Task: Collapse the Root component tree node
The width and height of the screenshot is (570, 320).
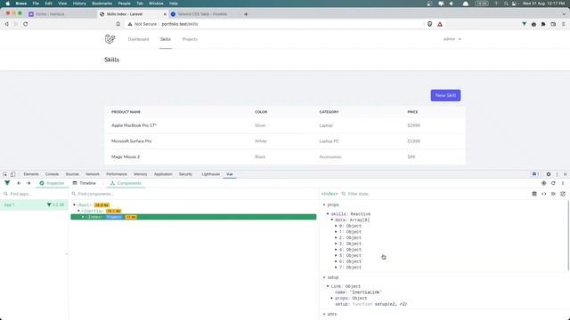Action: point(75,205)
